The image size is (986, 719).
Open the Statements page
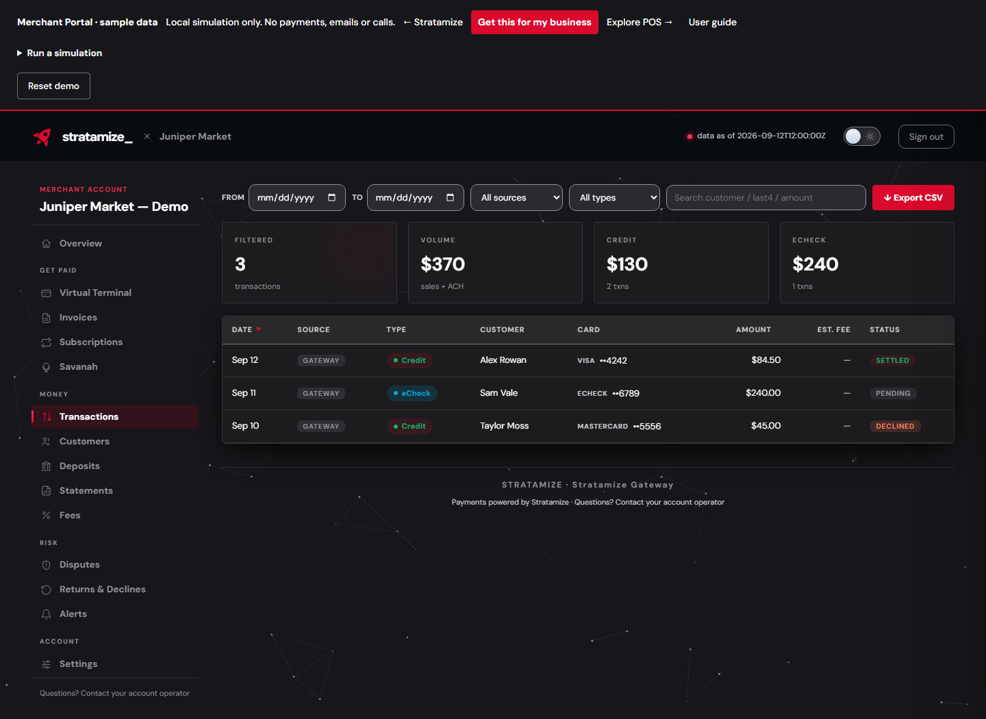[115, 491]
